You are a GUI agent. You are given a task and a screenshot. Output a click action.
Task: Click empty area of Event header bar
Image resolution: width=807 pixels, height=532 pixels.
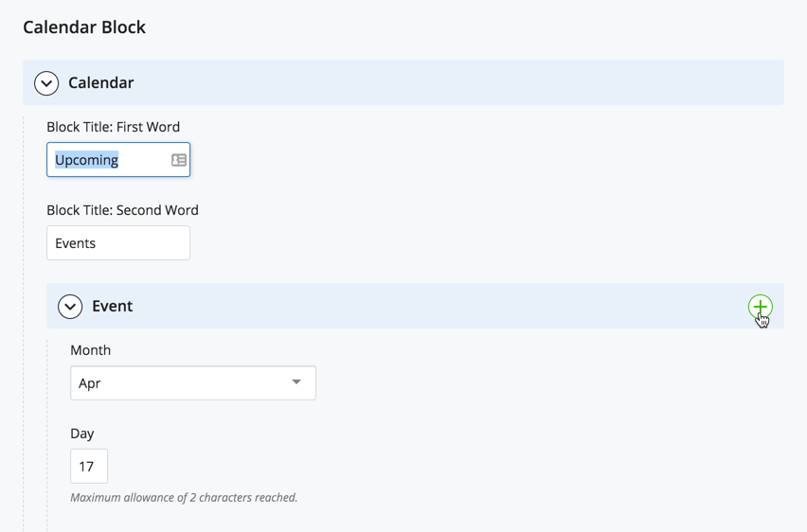(x=438, y=306)
